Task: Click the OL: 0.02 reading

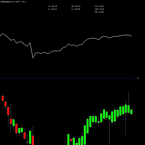Action: point(99,12)
